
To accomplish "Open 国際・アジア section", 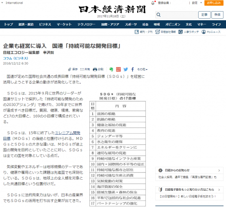I will (110, 24).
